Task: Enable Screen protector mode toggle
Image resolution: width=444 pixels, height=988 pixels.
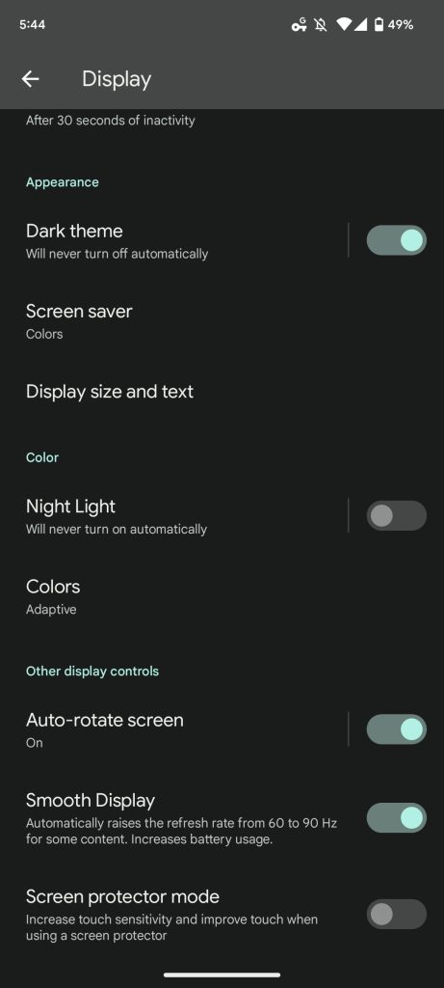Action: point(396,915)
